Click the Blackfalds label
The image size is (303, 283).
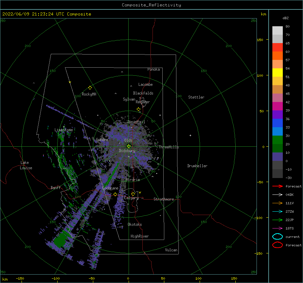[143, 93]
